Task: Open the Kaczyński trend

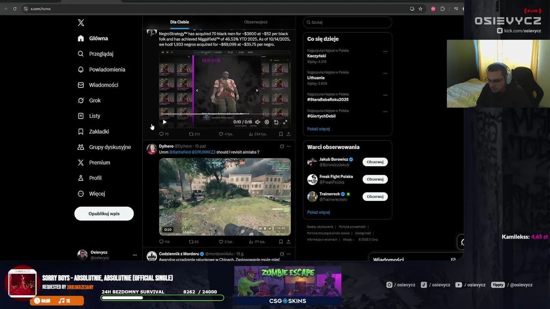Action: [317, 56]
